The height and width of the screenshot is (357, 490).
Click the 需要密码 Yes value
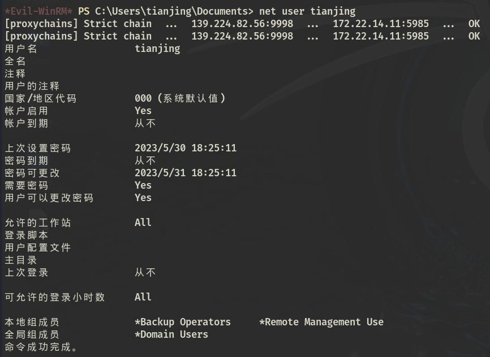pos(143,185)
